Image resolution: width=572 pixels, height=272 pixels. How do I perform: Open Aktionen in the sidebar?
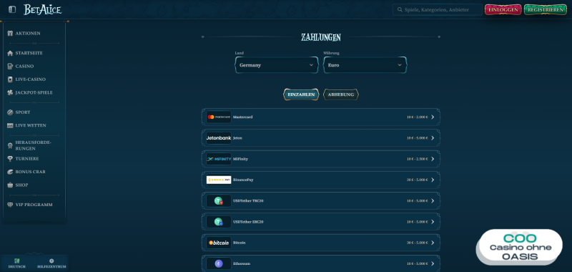[28, 33]
